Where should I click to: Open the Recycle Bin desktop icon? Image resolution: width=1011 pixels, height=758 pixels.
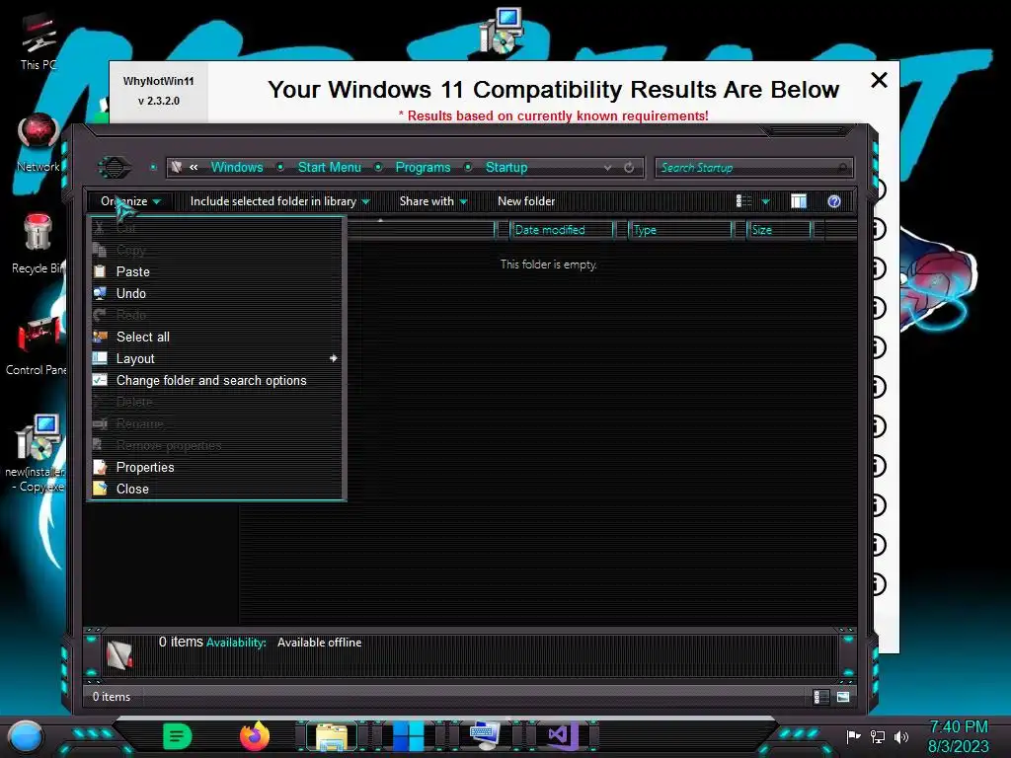[38, 244]
